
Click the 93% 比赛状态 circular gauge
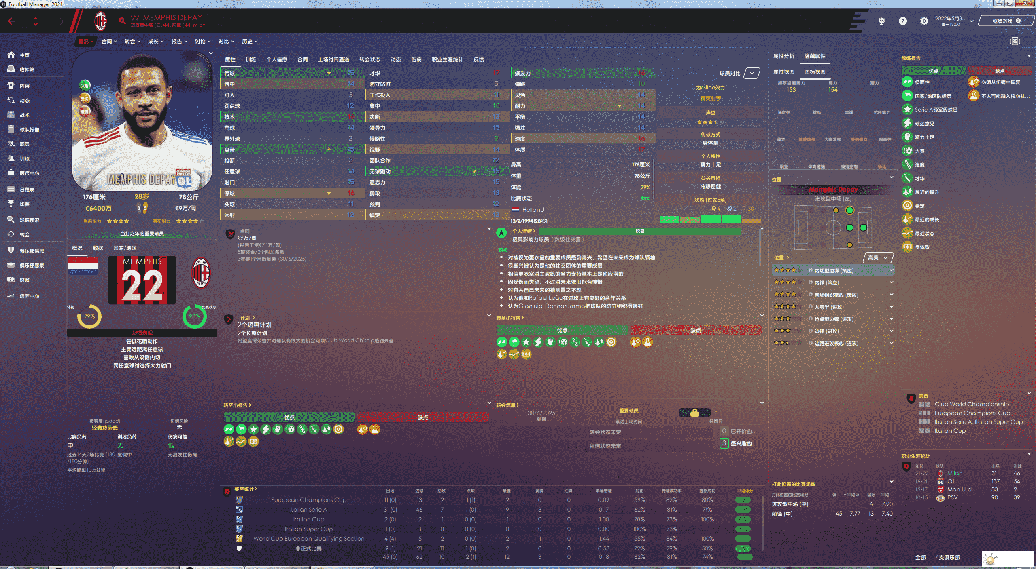point(194,316)
